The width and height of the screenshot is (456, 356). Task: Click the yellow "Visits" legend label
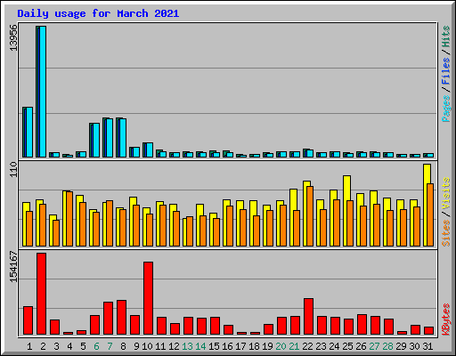tap(446, 194)
